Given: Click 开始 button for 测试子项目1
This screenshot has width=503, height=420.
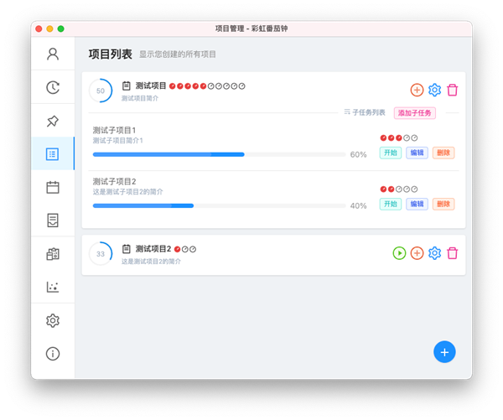Looking at the screenshot, I should pos(390,153).
